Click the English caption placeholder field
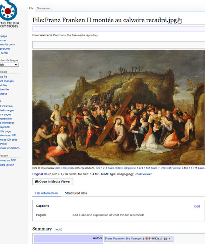Screen dimensions: 205x244 point(108,215)
